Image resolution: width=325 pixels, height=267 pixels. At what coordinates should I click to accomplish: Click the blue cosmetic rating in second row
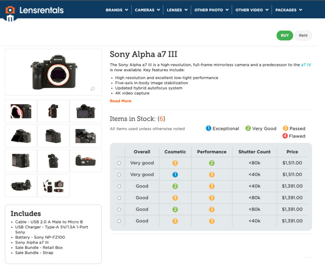point(175,175)
